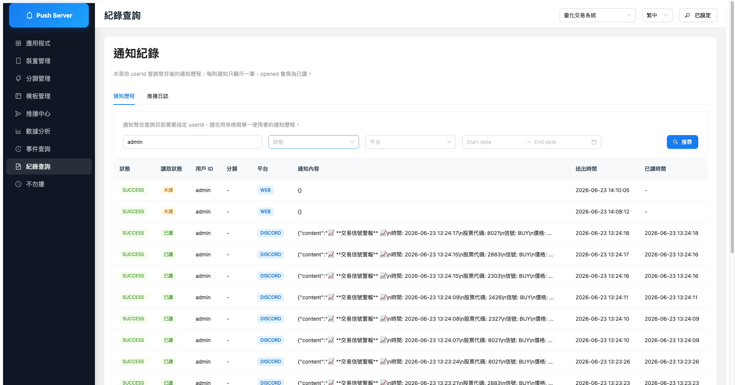This screenshot has height=385, width=735.
Task: Click notification content mentioning stock 2426
Action: pyautogui.click(x=426, y=297)
